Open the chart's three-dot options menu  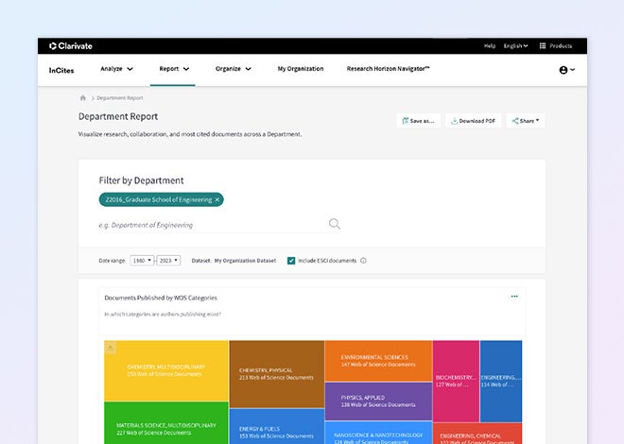[x=514, y=296]
